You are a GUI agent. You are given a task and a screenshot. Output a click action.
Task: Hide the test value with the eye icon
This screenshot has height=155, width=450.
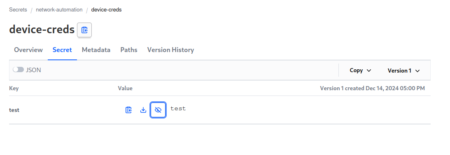point(158,110)
